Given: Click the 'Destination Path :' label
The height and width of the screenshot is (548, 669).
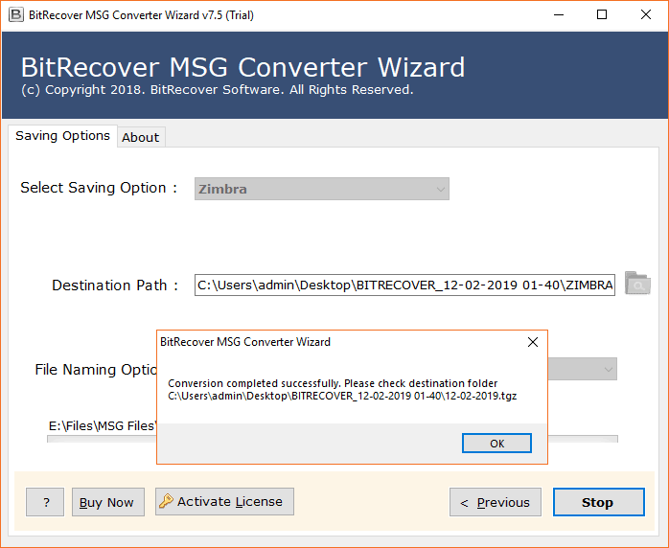Looking at the screenshot, I should point(115,285).
